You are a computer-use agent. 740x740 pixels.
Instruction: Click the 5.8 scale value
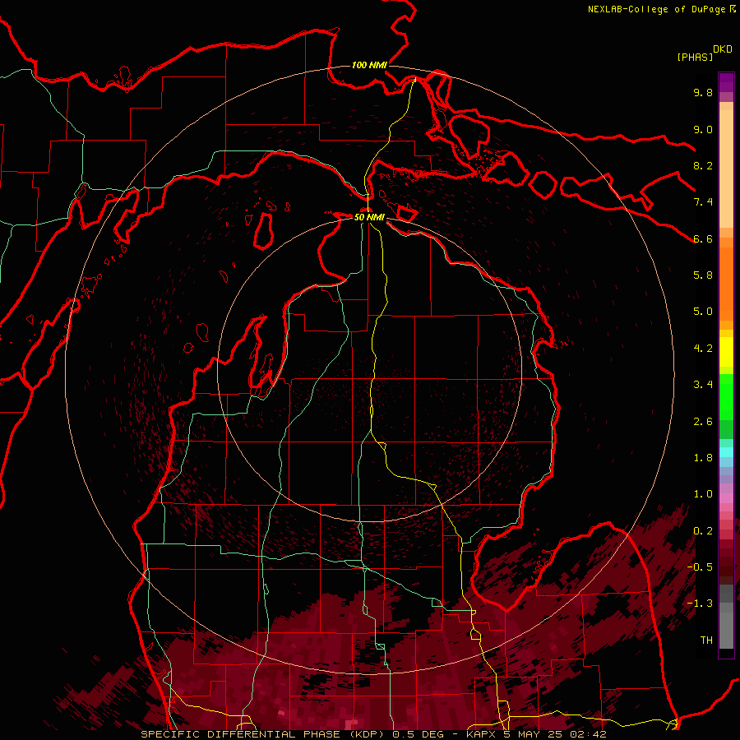click(703, 275)
